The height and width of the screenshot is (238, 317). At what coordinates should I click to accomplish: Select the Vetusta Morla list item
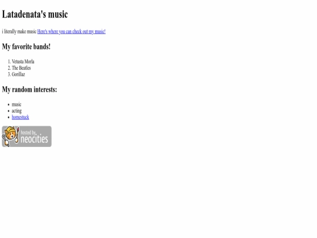pyautogui.click(x=23, y=62)
